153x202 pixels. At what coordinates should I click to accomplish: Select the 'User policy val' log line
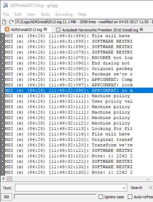click(x=79, y=102)
